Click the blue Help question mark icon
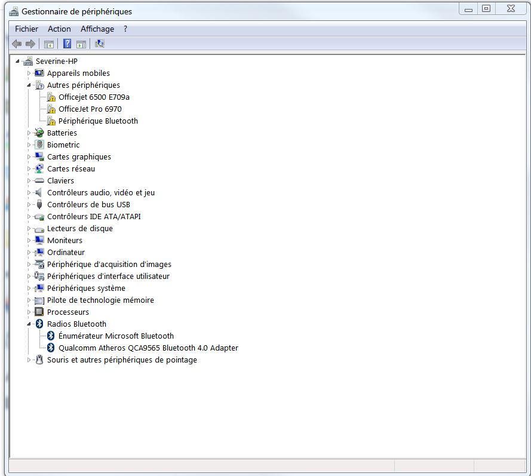 pyautogui.click(x=67, y=44)
